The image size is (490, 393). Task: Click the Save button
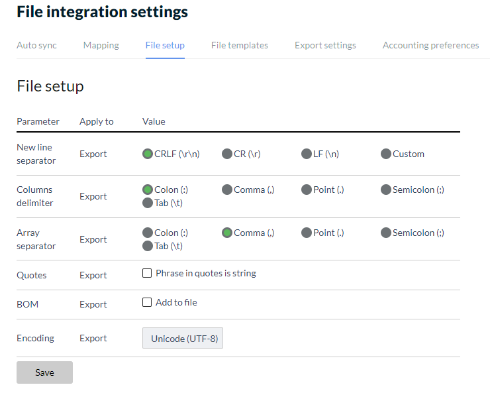click(x=44, y=372)
